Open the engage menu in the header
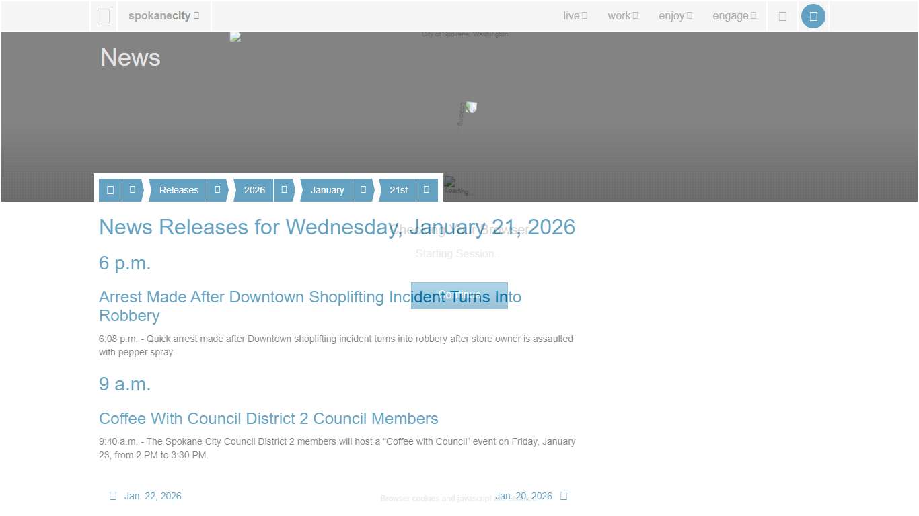This screenshot has width=919, height=516. (733, 15)
